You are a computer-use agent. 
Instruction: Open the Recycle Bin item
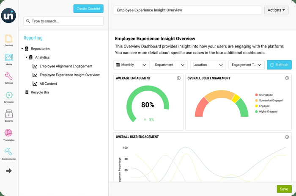pos(40,92)
